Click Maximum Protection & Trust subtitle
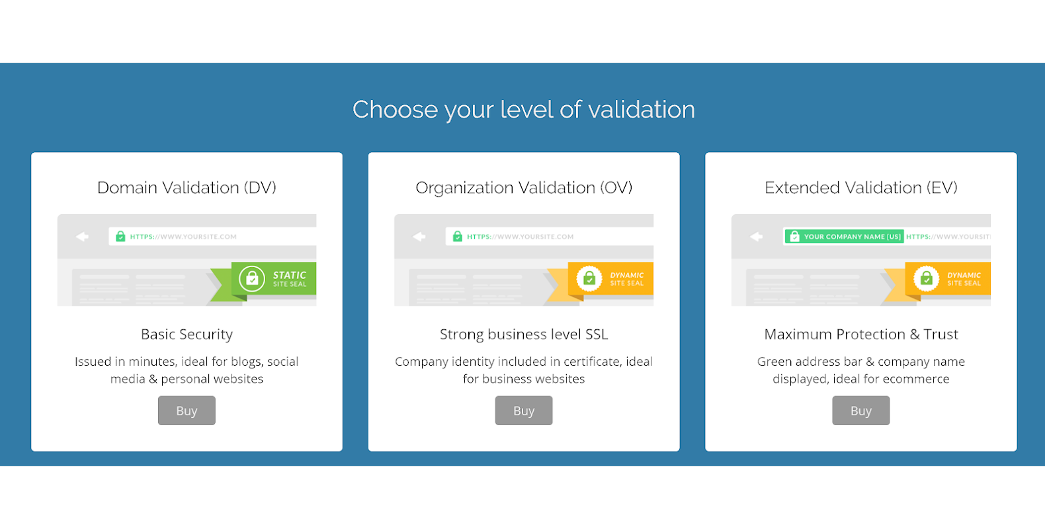Image resolution: width=1045 pixels, height=529 pixels. pyautogui.click(x=860, y=335)
